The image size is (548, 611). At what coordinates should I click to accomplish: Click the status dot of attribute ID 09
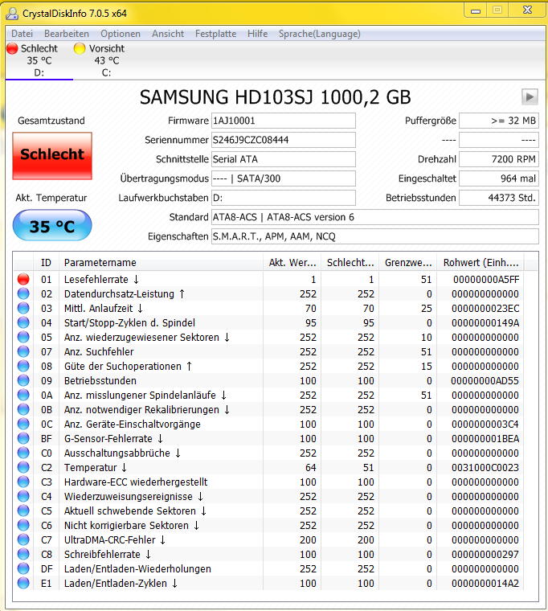pyautogui.click(x=23, y=380)
